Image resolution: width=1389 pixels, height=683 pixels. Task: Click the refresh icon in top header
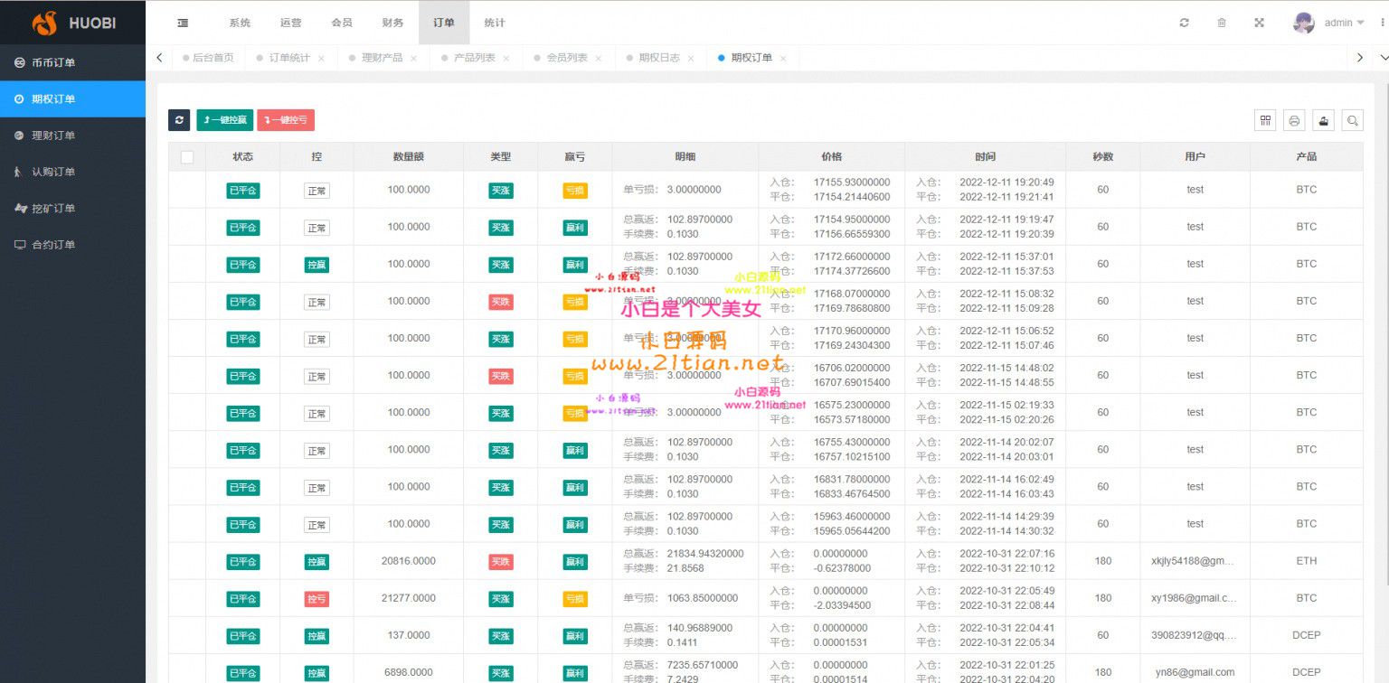click(x=1184, y=23)
